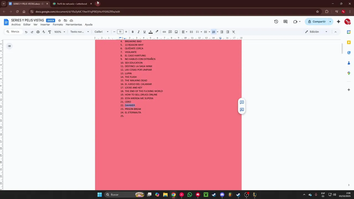Click the bulleted list icon
354x199 pixels.
coord(205,32)
